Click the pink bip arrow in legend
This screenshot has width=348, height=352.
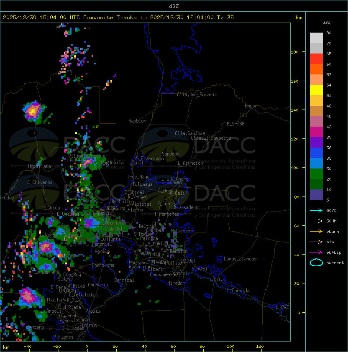(x=316, y=242)
